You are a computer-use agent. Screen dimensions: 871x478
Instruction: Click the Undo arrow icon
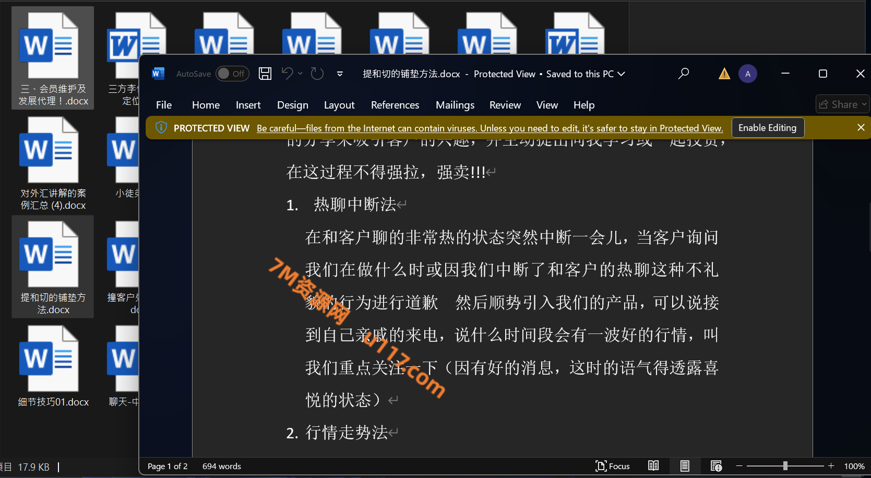(287, 74)
